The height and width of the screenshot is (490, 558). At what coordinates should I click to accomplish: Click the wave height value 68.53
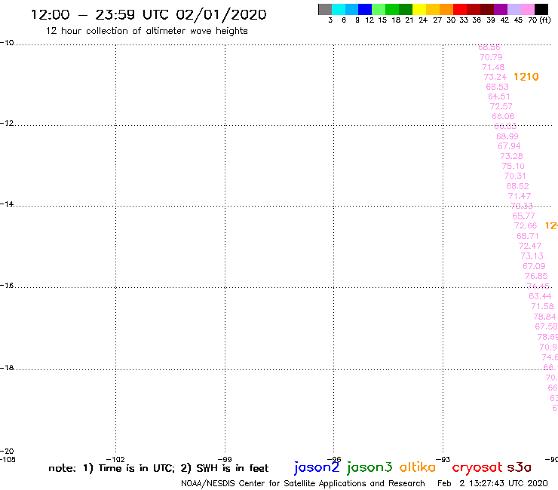pyautogui.click(x=497, y=87)
